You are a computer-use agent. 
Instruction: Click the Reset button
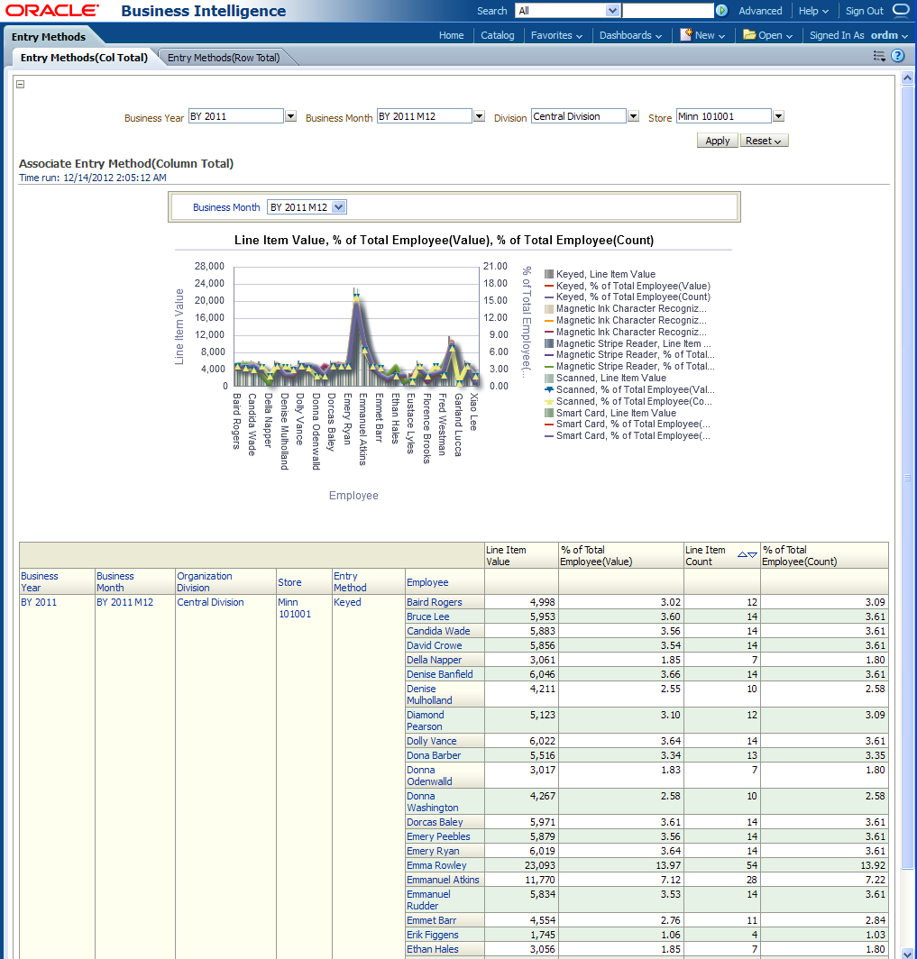[764, 141]
